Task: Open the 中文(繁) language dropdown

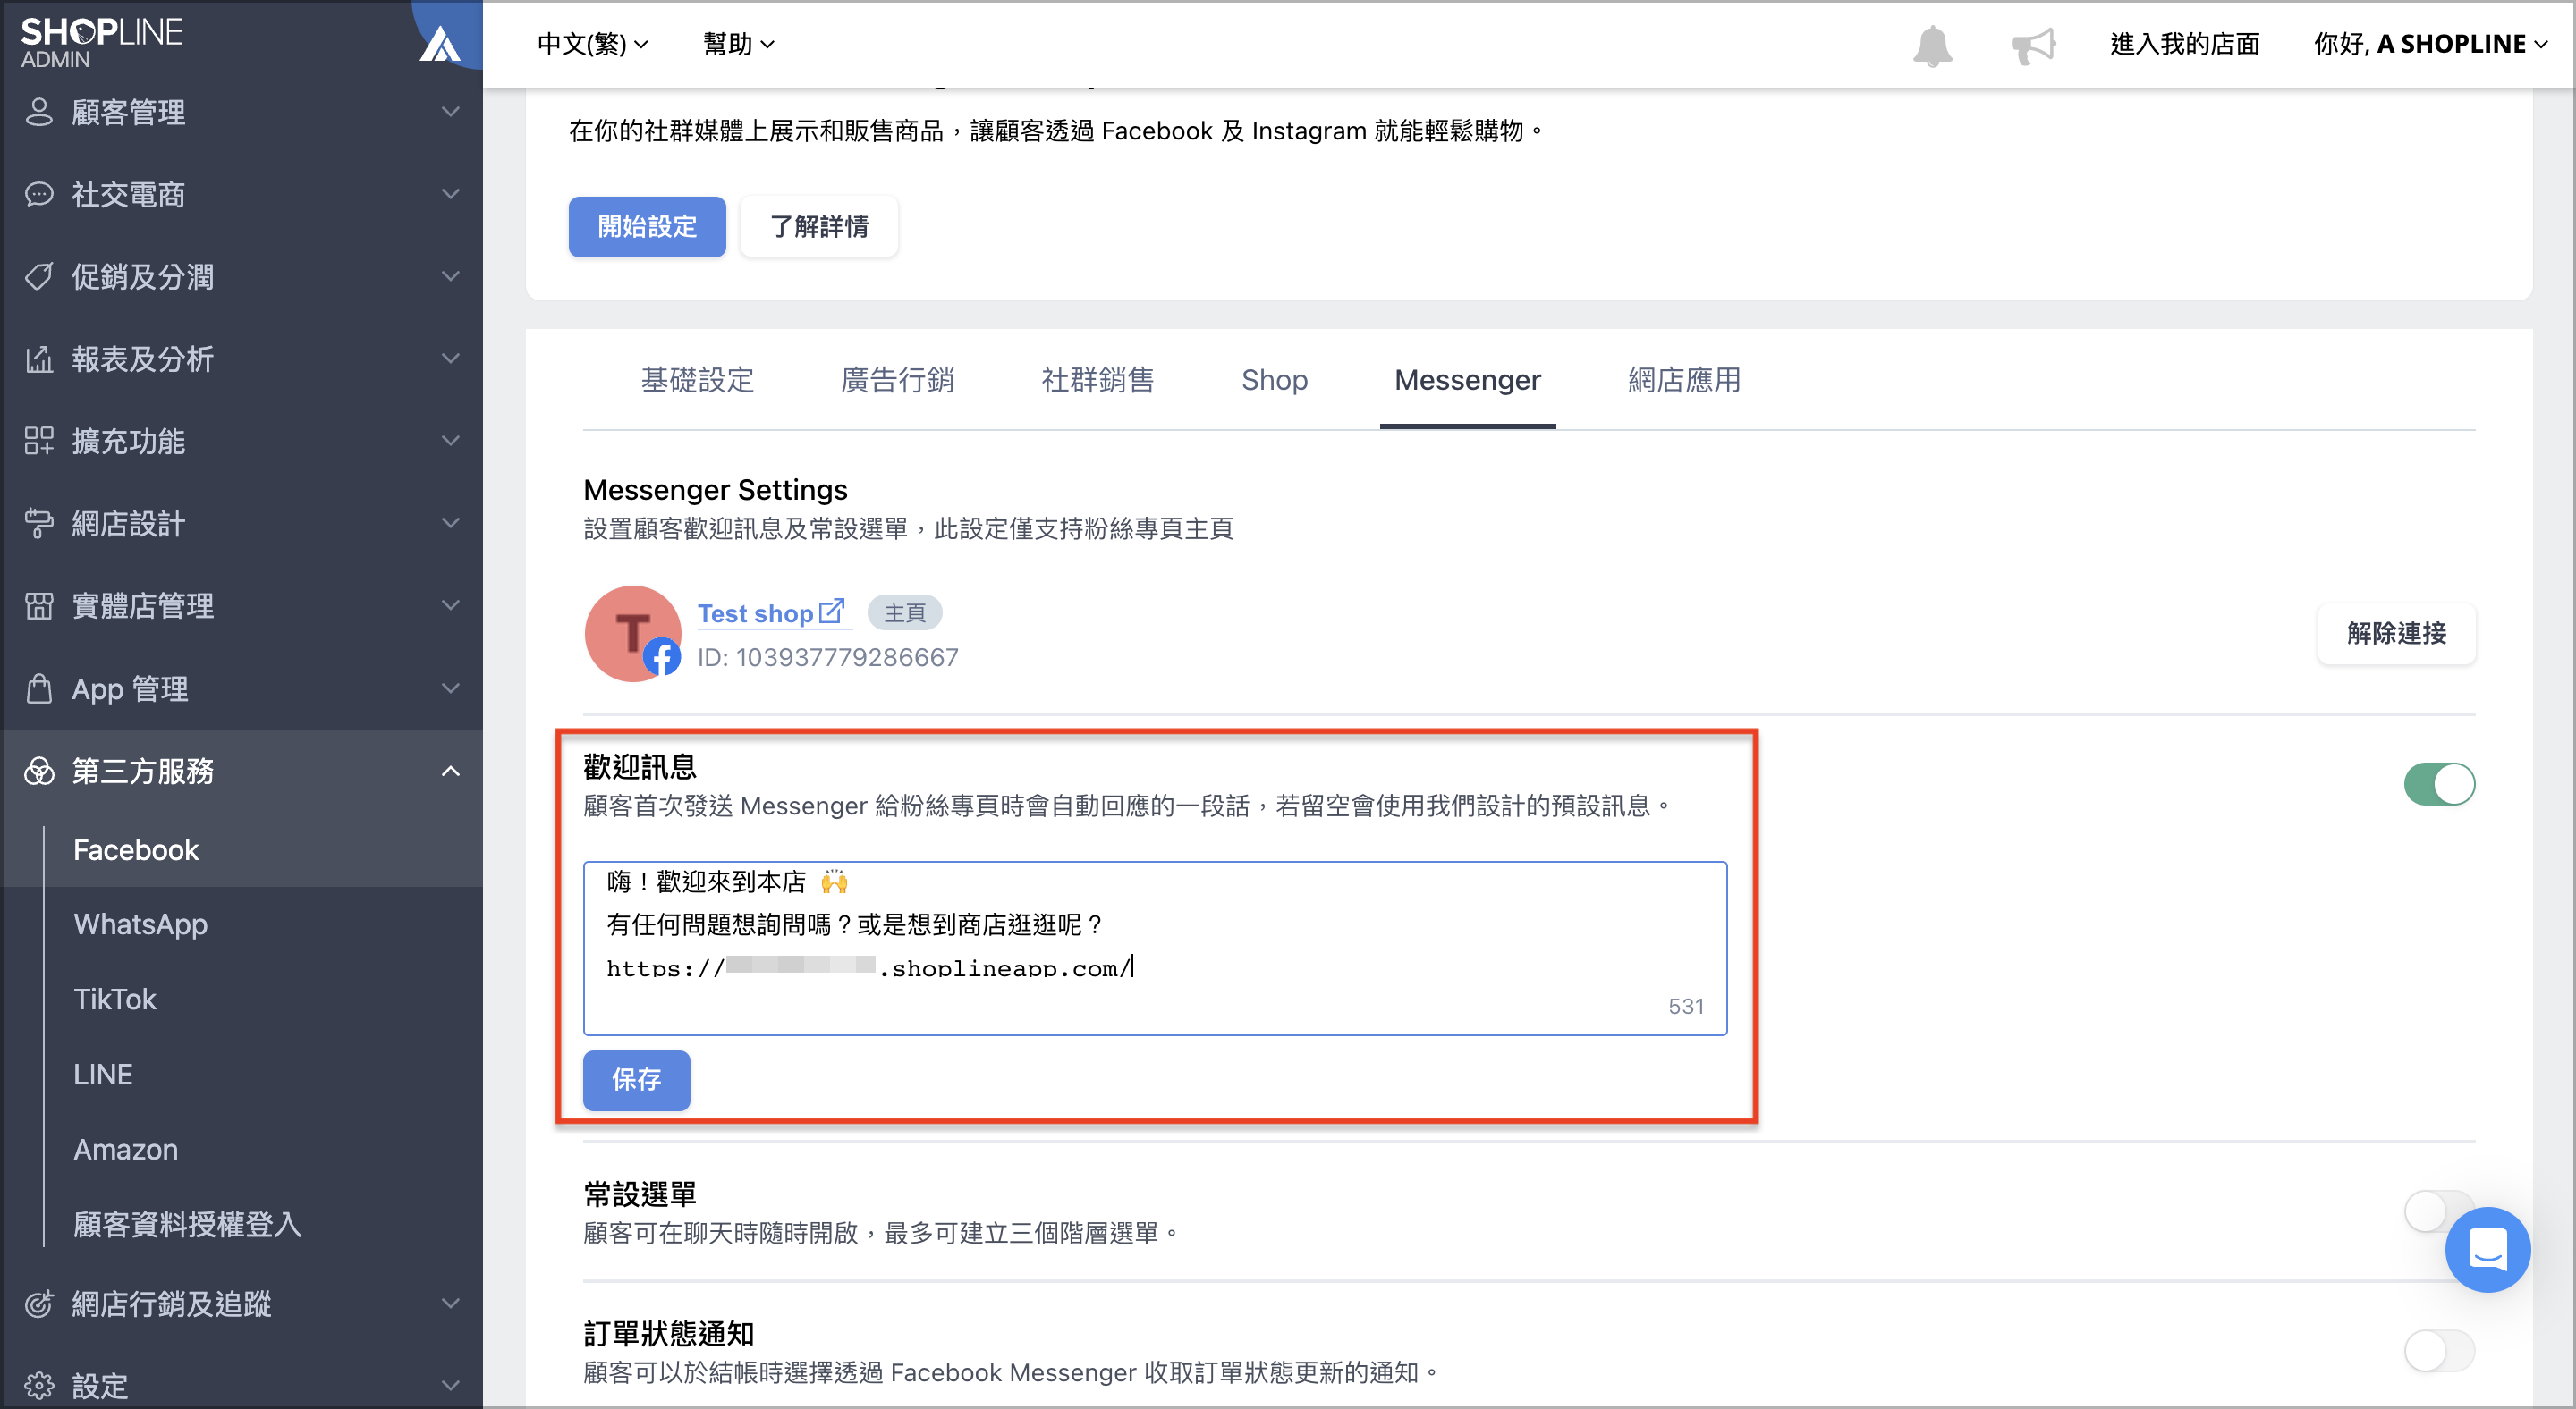Action: point(593,44)
